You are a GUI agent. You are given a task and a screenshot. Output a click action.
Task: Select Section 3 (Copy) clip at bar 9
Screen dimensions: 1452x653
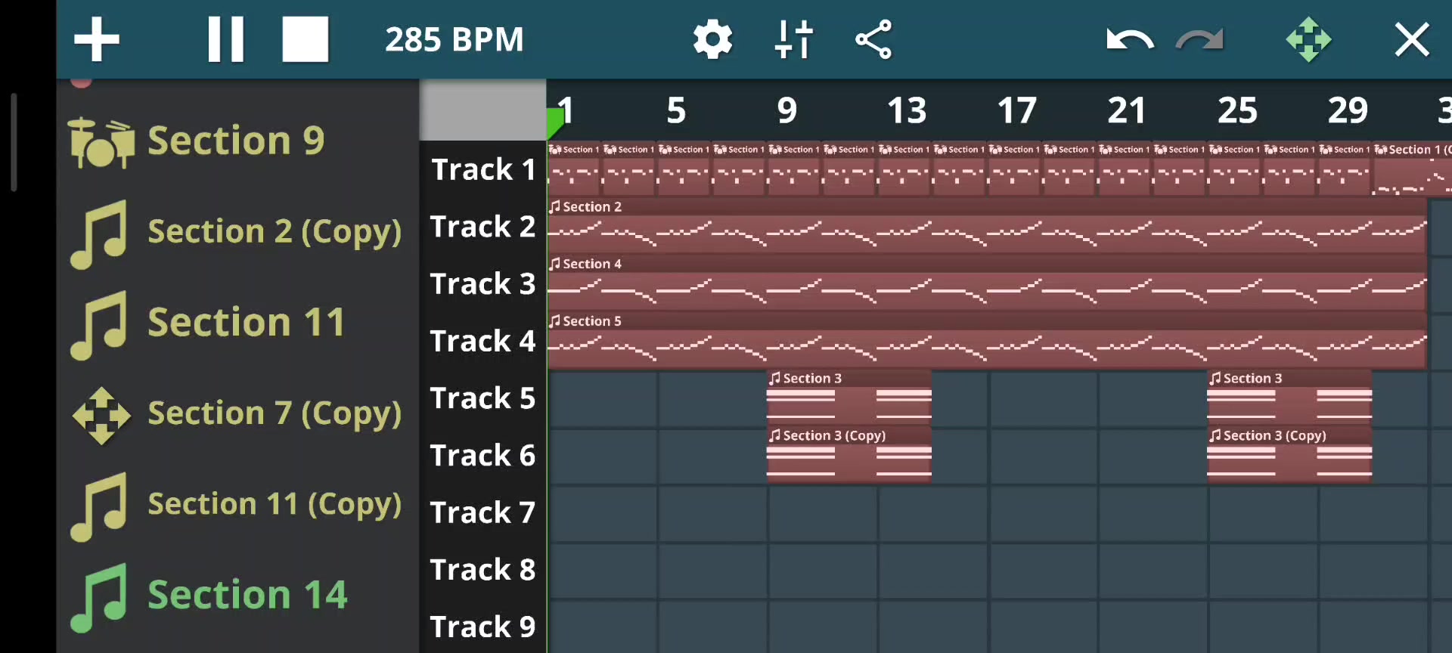tap(849, 455)
